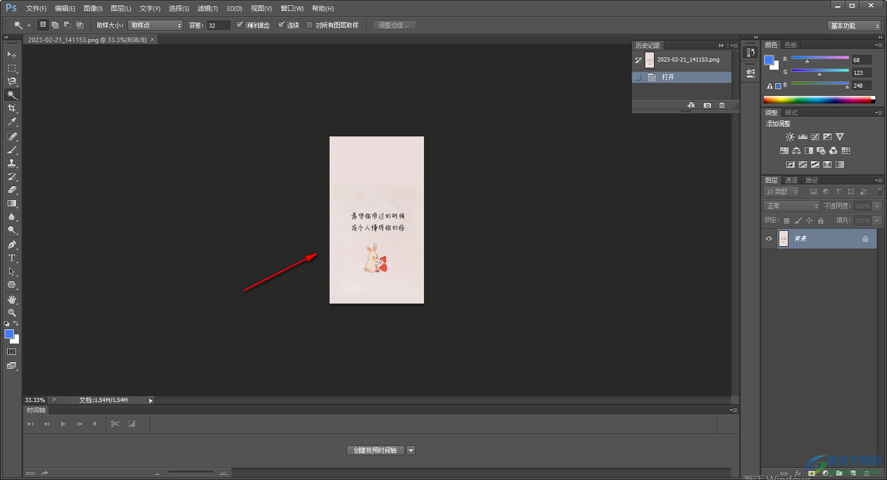The width and height of the screenshot is (887, 480).
Task: Reset default foreground and background colors
Action: (7, 324)
